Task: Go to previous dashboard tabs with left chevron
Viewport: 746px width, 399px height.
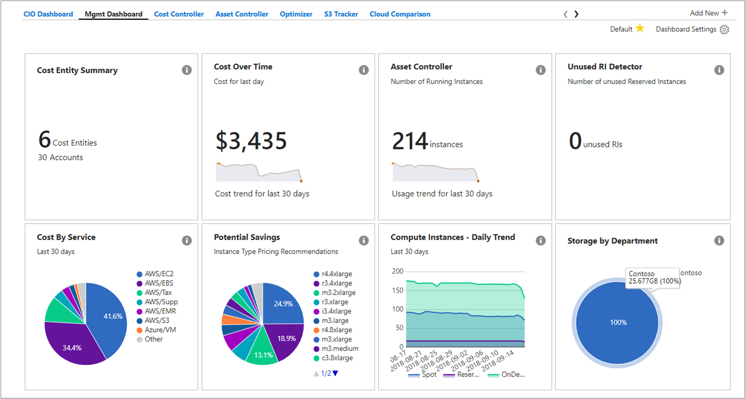Action: 565,14
